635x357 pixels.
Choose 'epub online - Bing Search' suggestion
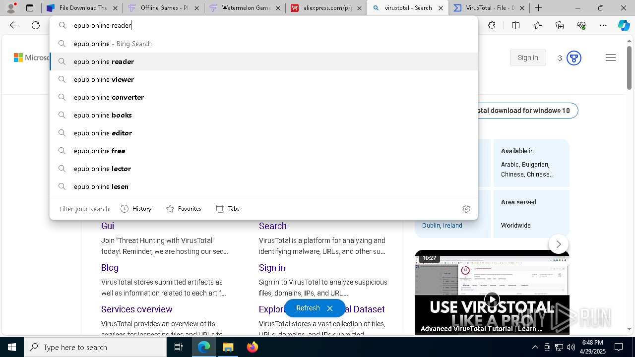pyautogui.click(x=263, y=44)
